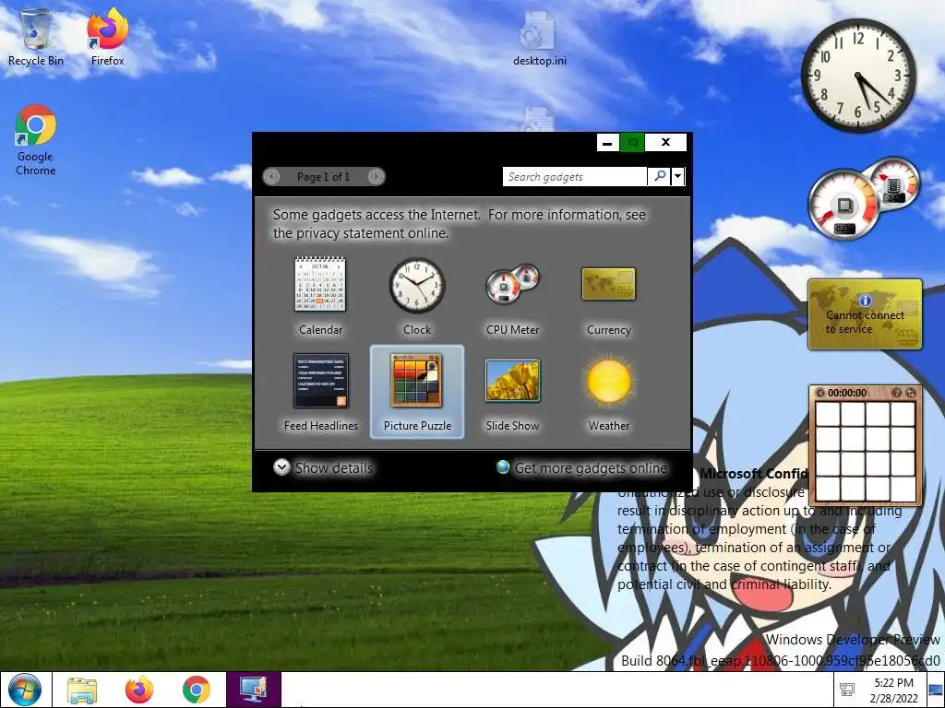Image resolution: width=945 pixels, height=708 pixels.
Task: Pick the Currency gadget icon
Action: pos(609,284)
